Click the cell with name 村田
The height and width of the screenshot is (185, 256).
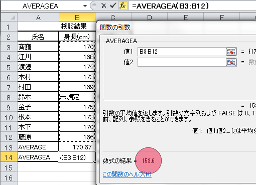coord(38,87)
